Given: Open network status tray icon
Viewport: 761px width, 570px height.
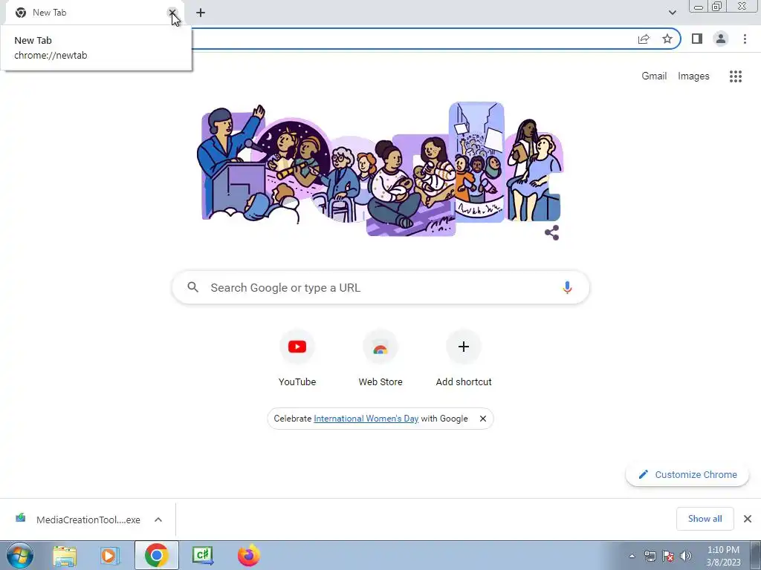Looking at the screenshot, I should 650,556.
